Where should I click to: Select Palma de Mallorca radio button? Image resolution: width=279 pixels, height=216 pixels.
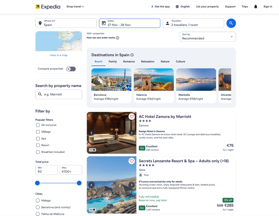(x=38, y=214)
